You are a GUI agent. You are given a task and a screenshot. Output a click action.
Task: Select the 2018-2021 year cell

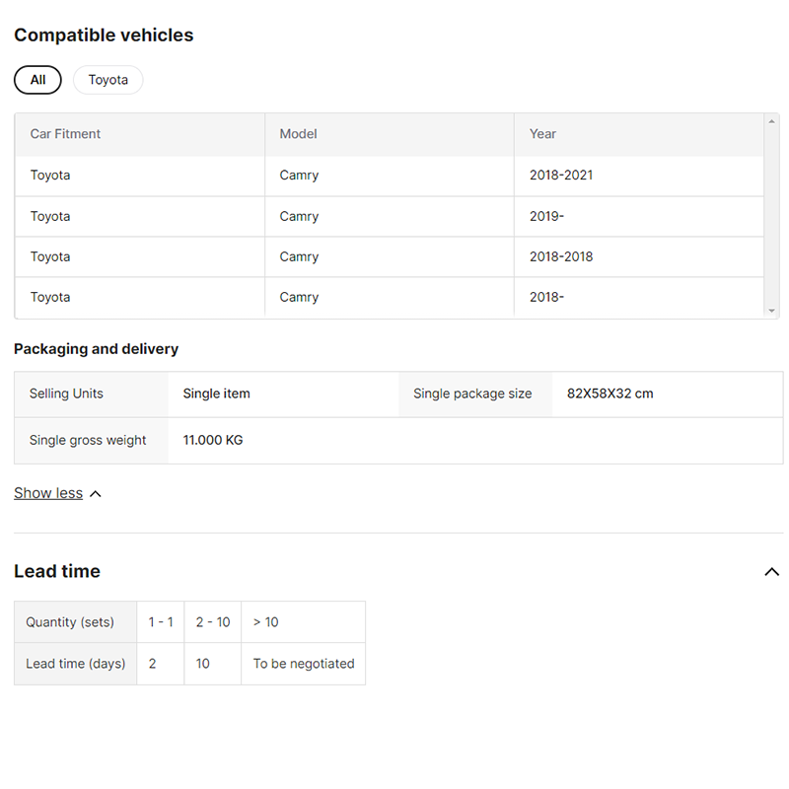click(561, 176)
